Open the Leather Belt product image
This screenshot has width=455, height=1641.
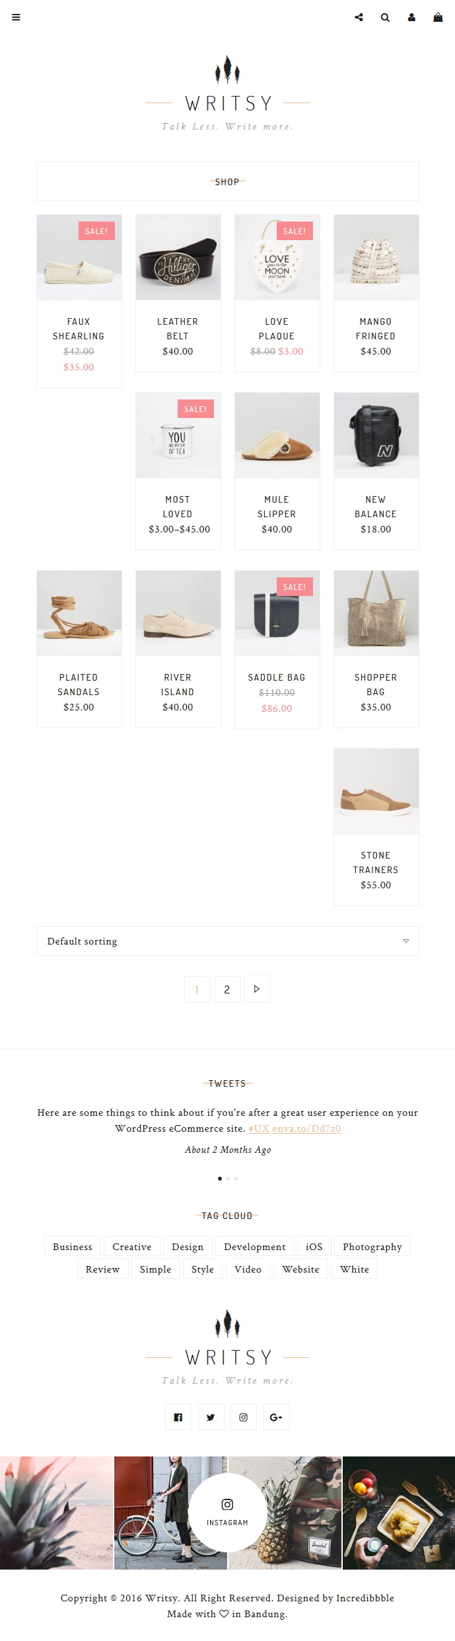point(178,257)
